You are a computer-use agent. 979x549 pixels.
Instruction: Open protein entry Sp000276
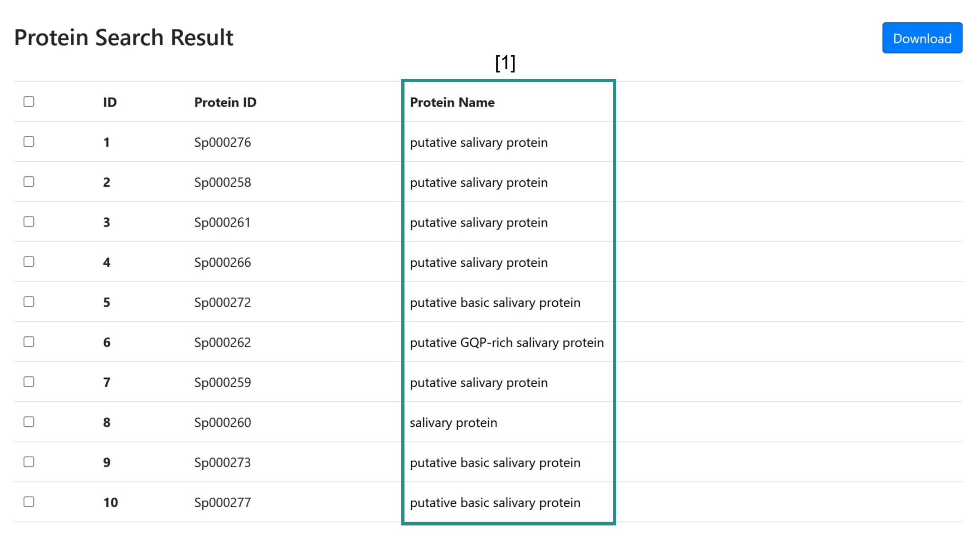pos(223,142)
